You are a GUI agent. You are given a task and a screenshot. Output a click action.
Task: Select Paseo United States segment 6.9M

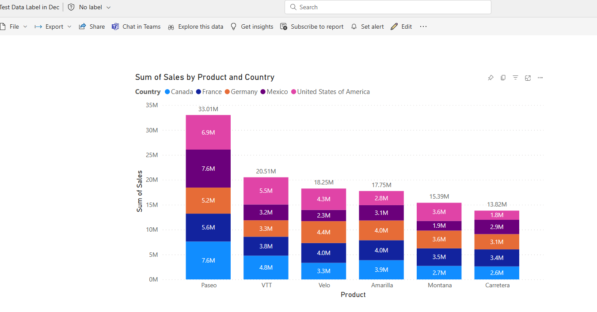tap(208, 132)
